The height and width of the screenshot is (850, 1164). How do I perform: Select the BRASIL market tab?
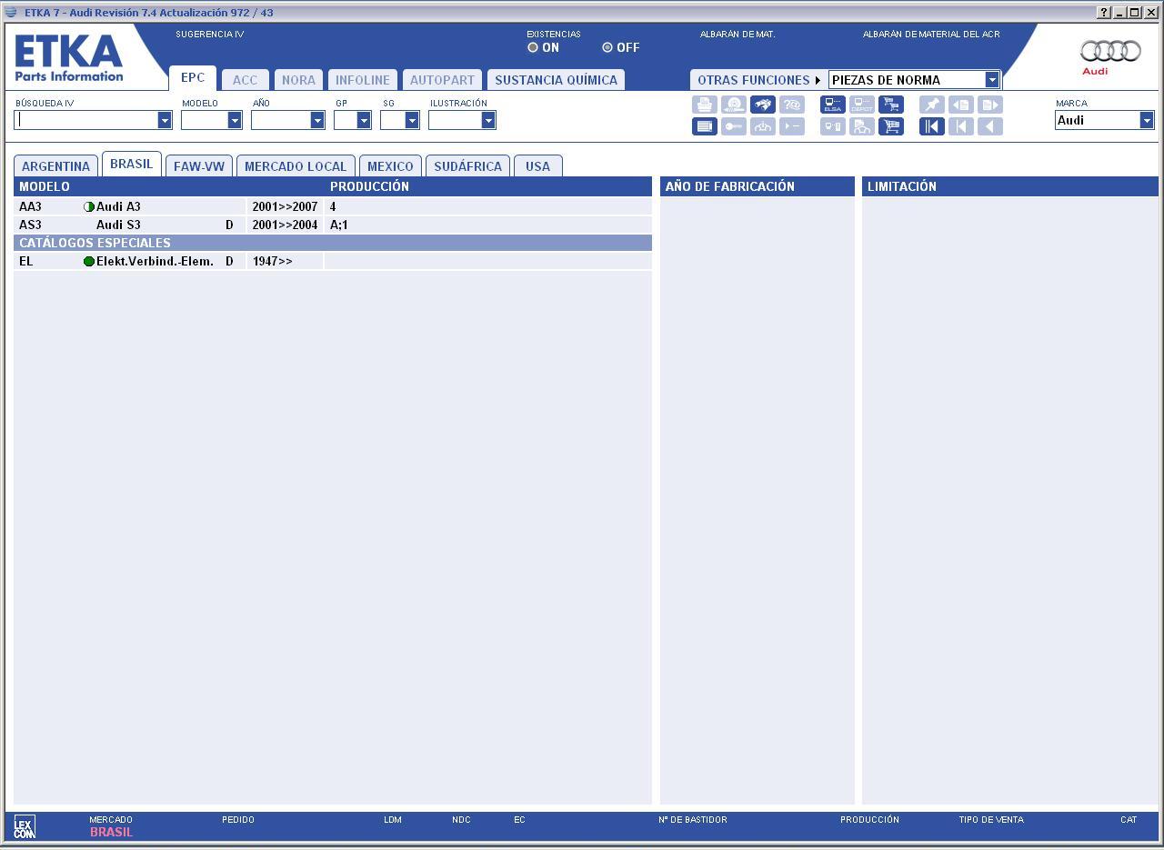tap(132, 165)
